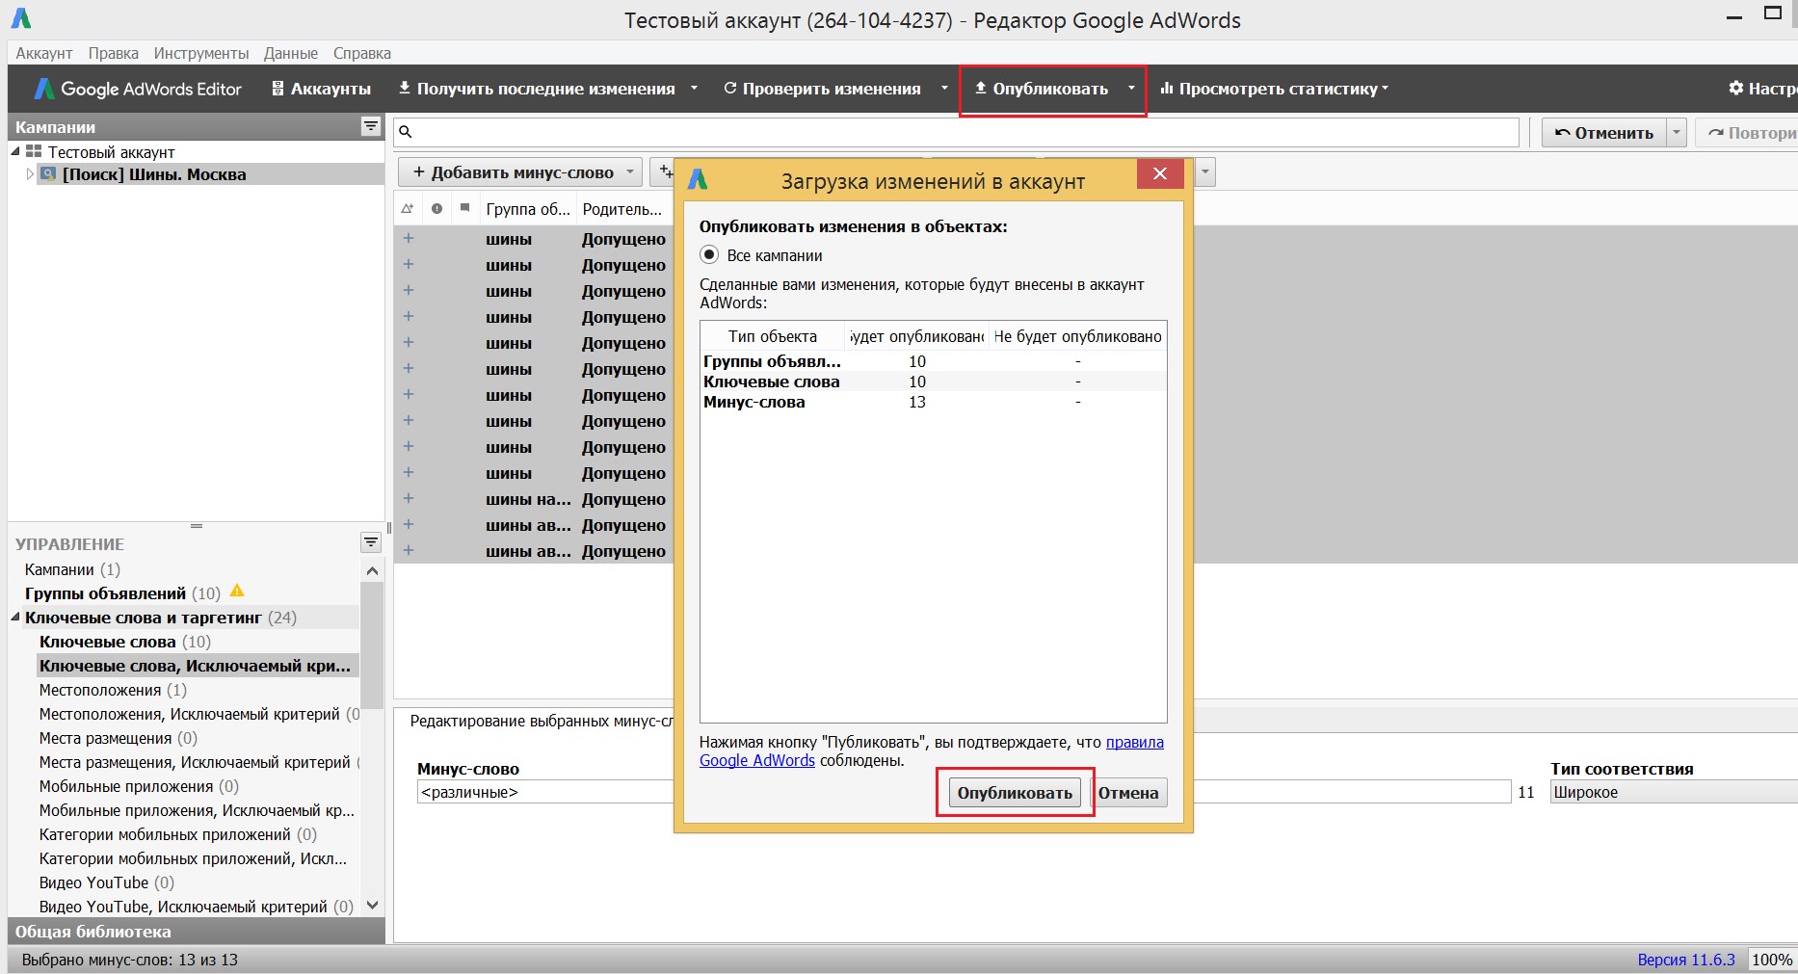Open the Настройки gear settings
This screenshot has height=974, width=1798.
tap(1762, 89)
